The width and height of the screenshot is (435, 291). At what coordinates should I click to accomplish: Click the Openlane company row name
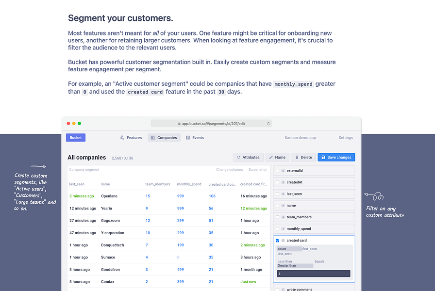click(109, 196)
